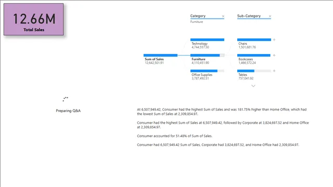
Task: Click the narrative sentence mentioning 181.75% higher
Action: click(x=222, y=112)
